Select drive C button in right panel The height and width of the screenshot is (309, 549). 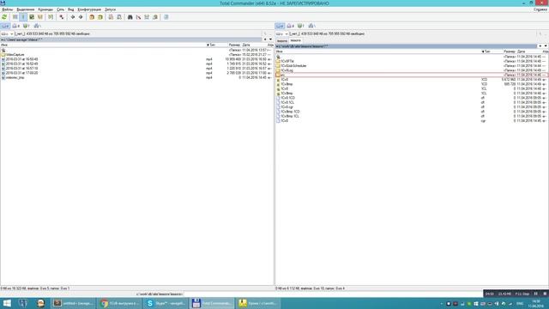[x=281, y=26]
